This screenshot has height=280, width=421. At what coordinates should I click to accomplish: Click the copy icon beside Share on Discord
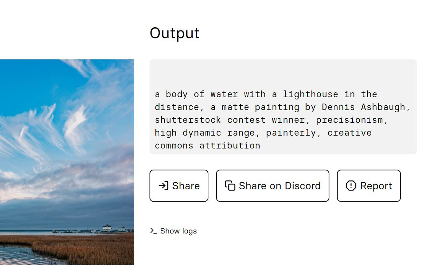[x=230, y=185]
